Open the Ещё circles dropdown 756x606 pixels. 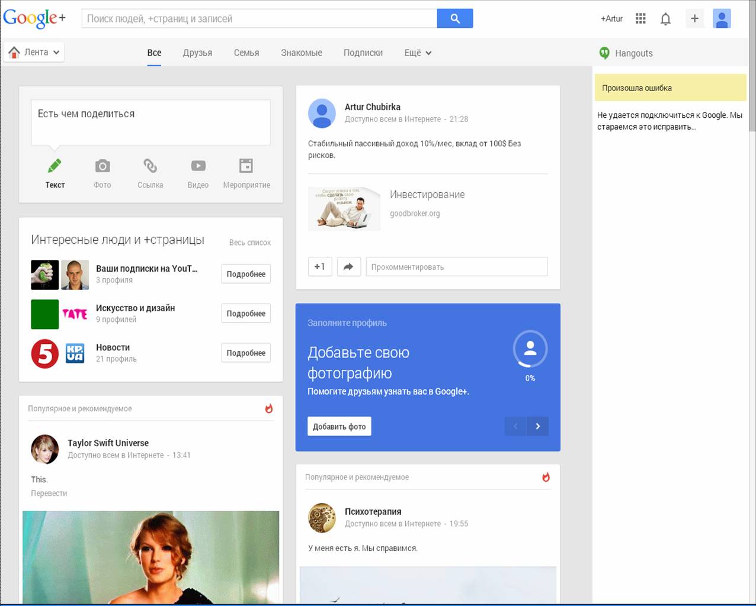click(x=418, y=53)
